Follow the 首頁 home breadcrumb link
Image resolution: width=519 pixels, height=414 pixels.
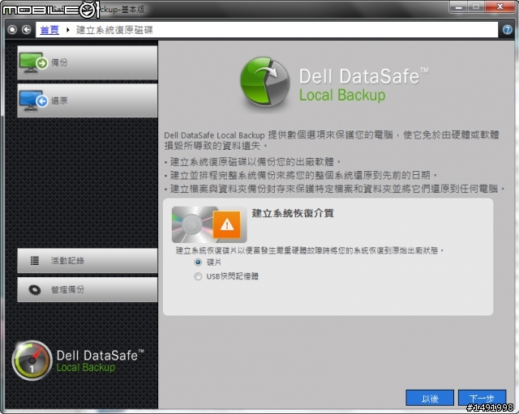tap(49, 30)
